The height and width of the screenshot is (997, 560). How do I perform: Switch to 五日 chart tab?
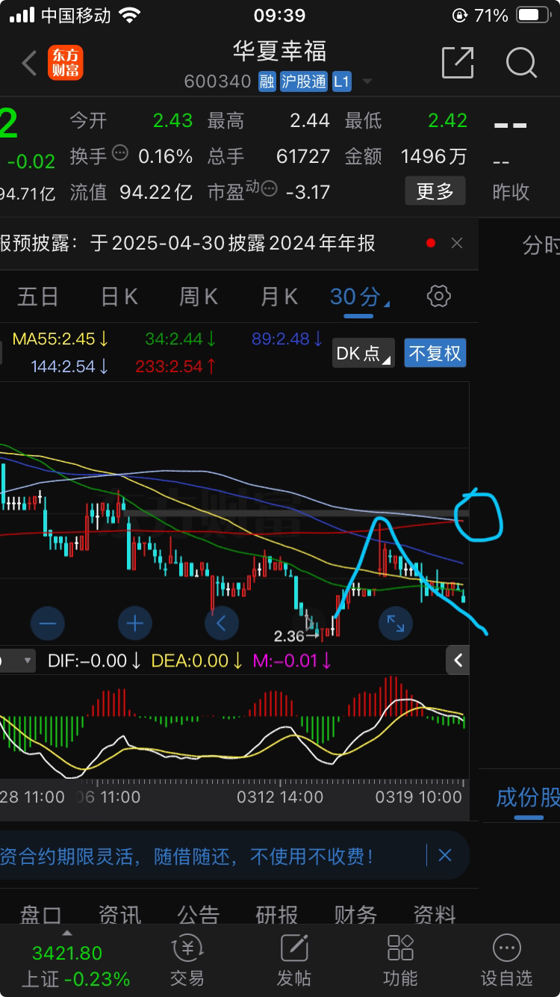[38, 297]
